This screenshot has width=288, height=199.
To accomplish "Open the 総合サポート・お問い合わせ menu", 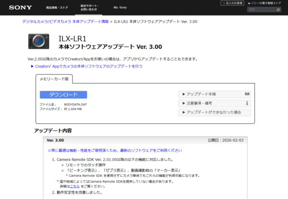I will 89,8.
